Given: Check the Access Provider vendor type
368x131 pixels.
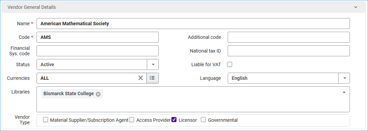Looking at the screenshot, I should (x=132, y=120).
